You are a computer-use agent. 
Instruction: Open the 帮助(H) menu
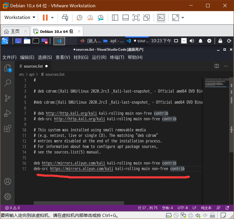135,57
